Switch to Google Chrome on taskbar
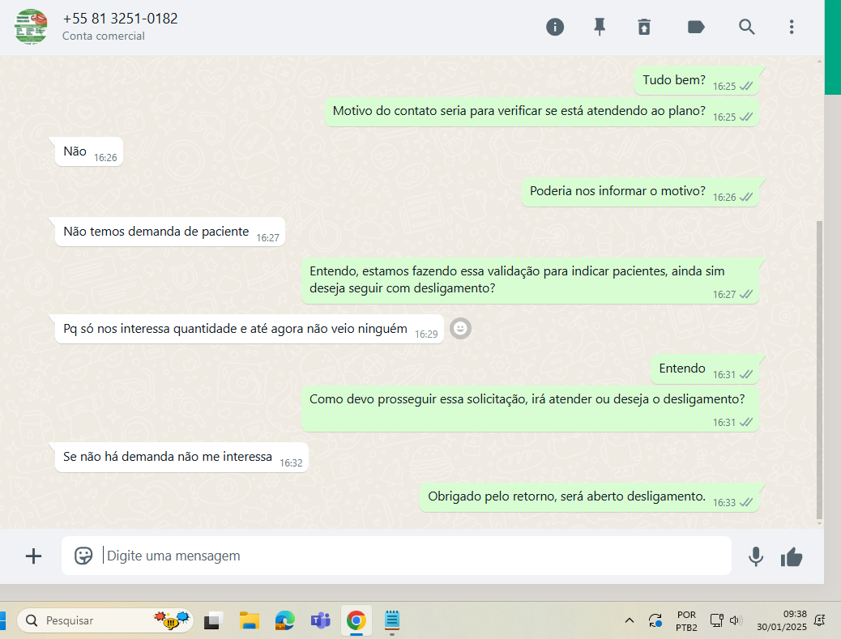This screenshot has width=841, height=639. 356,620
